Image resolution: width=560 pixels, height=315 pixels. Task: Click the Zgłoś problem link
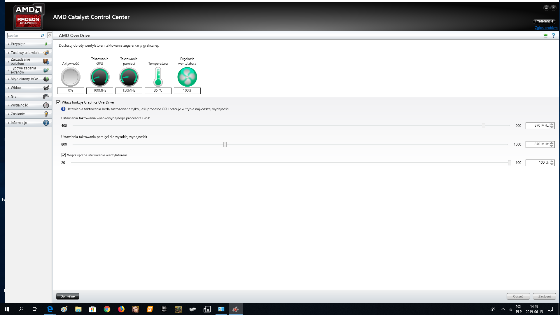click(x=546, y=28)
